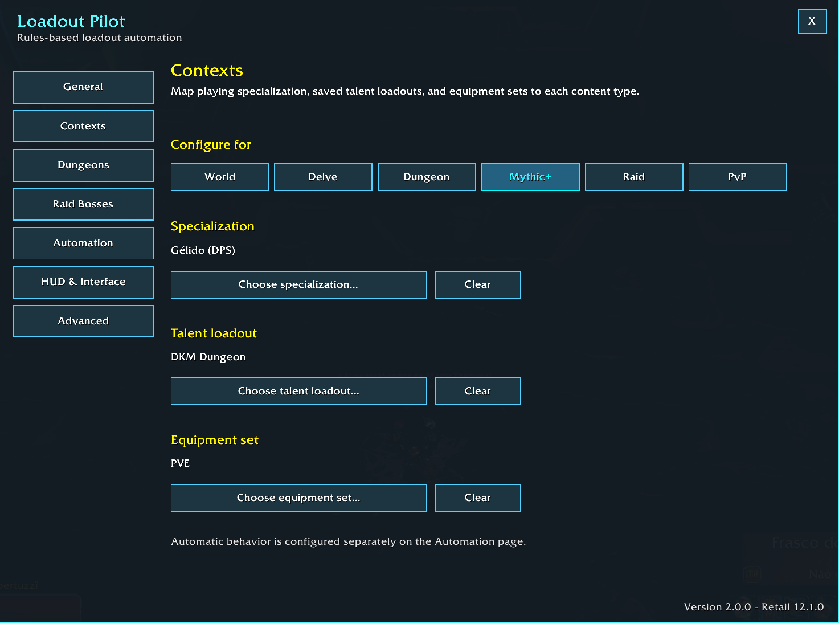Image resolution: width=839 pixels, height=623 pixels.
Task: Configure for Dungeon content type
Action: coord(427,177)
